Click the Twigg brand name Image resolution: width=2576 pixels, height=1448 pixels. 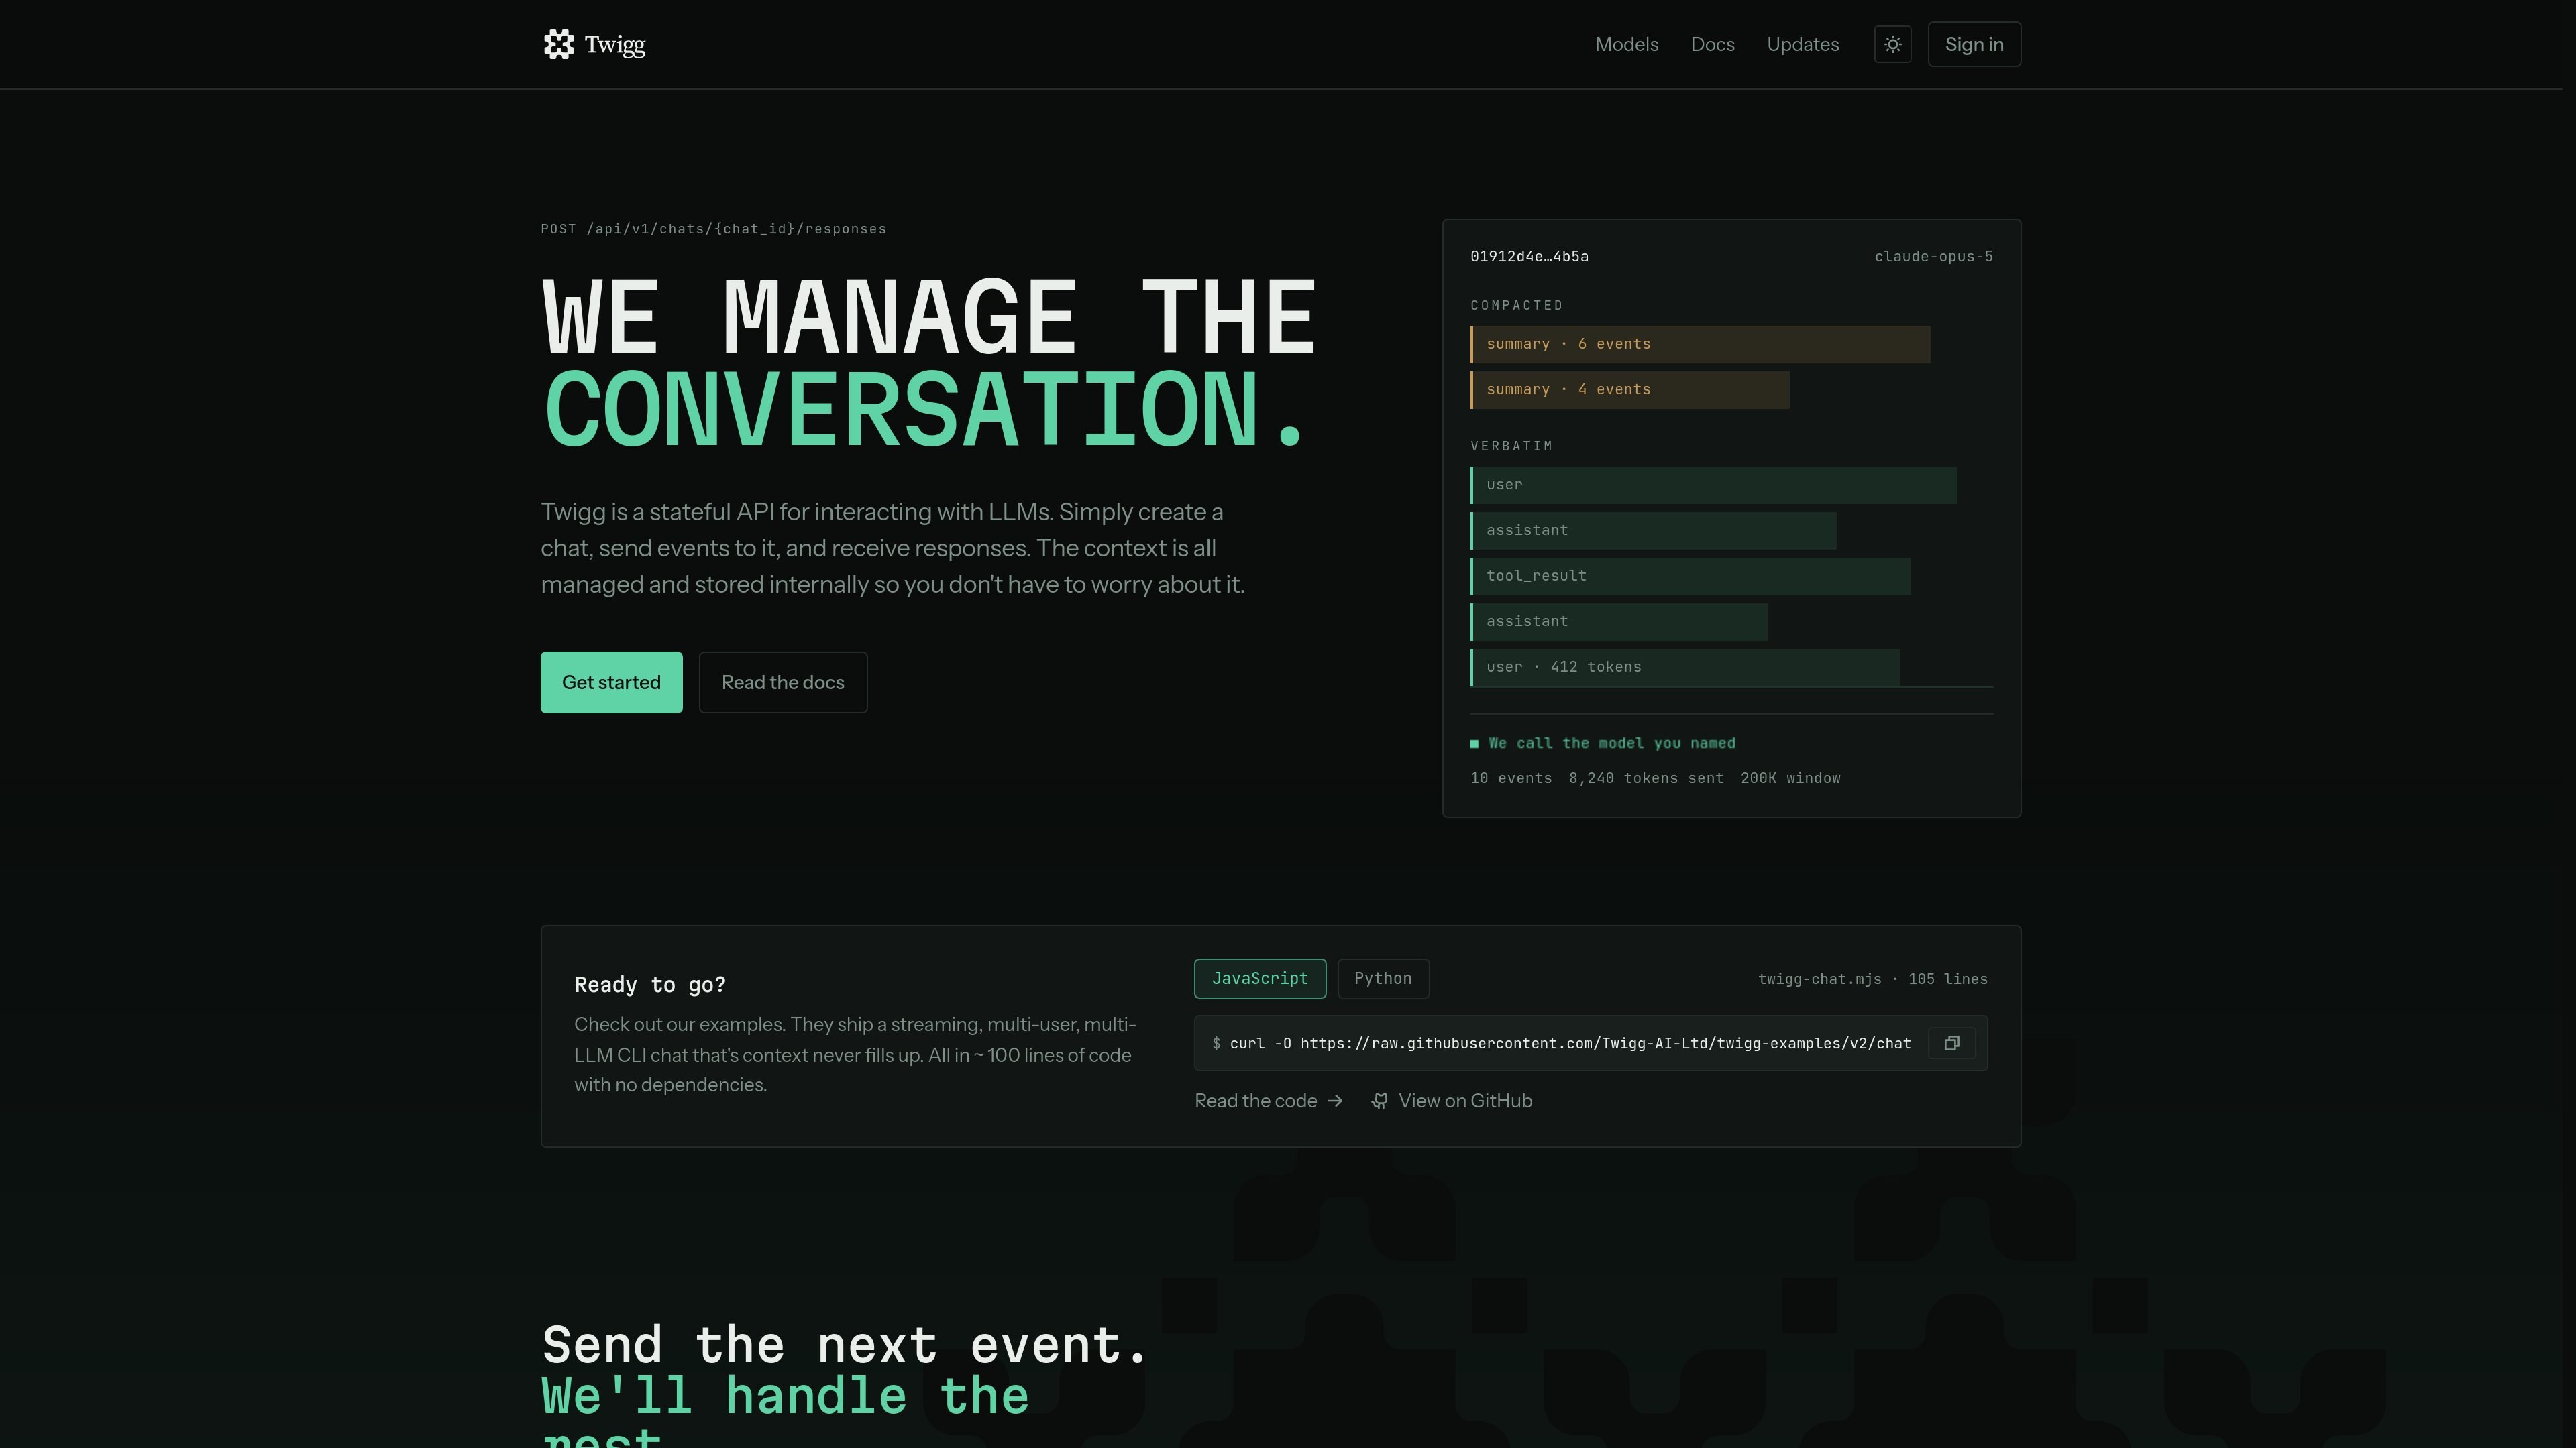point(615,45)
